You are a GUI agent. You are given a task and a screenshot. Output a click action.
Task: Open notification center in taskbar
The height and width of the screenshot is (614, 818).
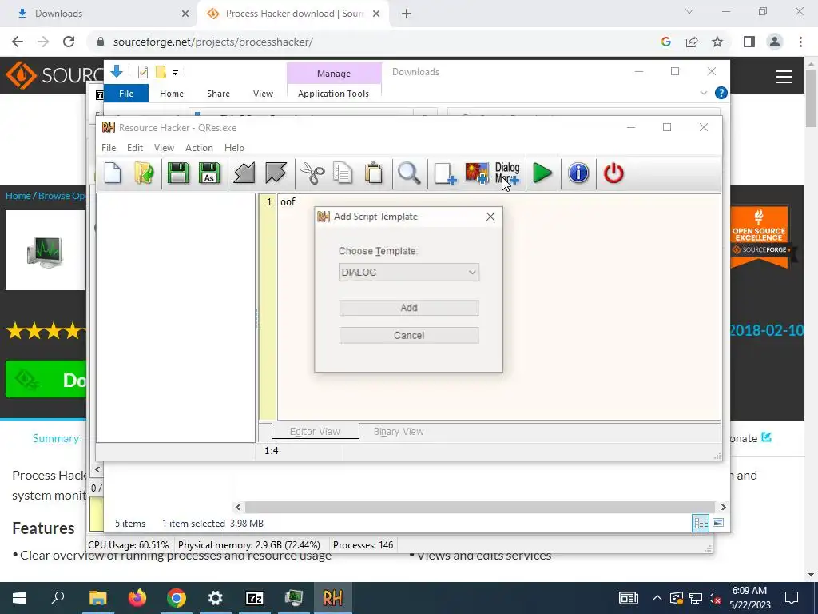click(x=792, y=598)
